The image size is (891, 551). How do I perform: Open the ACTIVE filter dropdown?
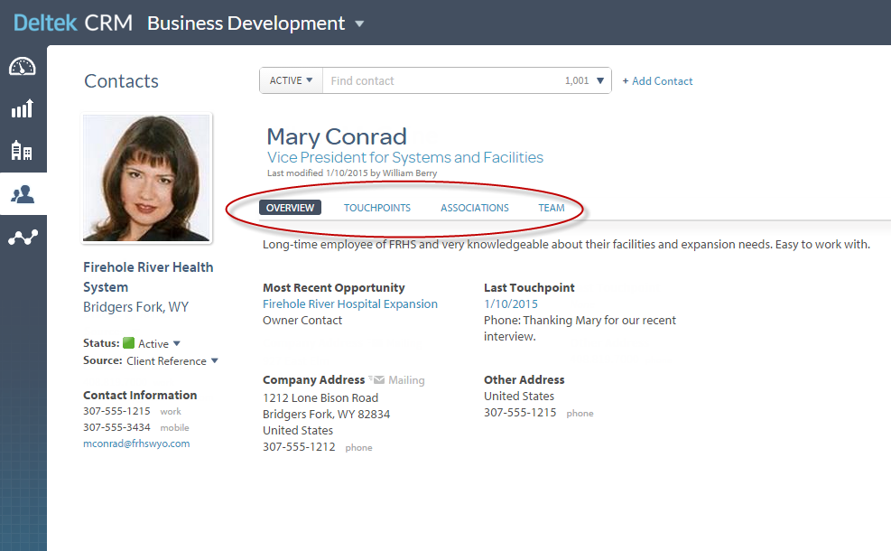[x=291, y=80]
